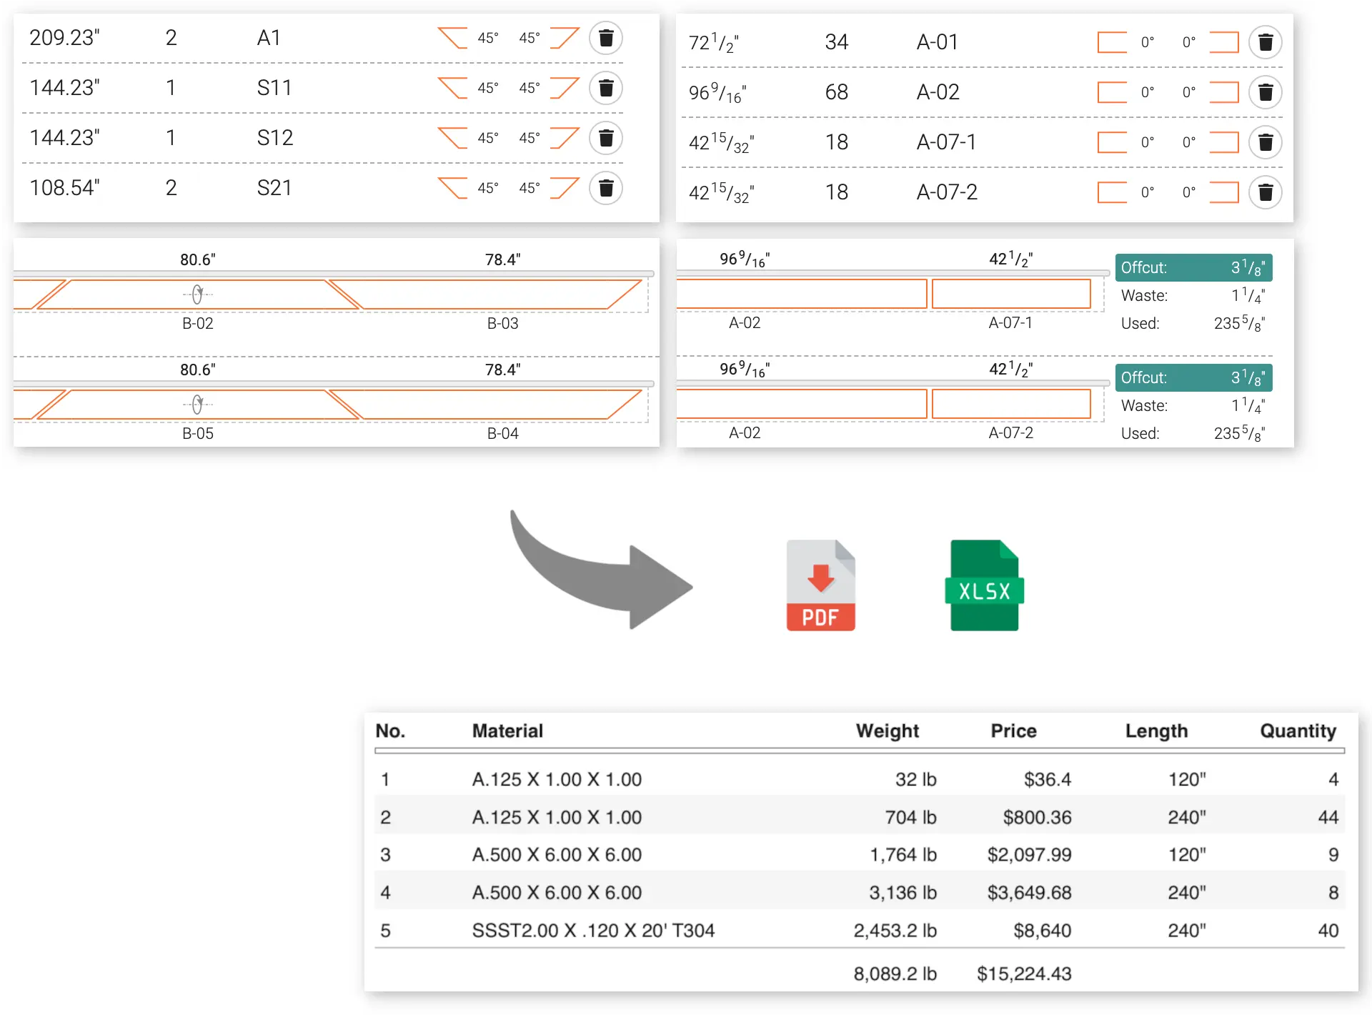Edit the 209.23" length field
The width and height of the screenshot is (1372, 1015).
65,38
